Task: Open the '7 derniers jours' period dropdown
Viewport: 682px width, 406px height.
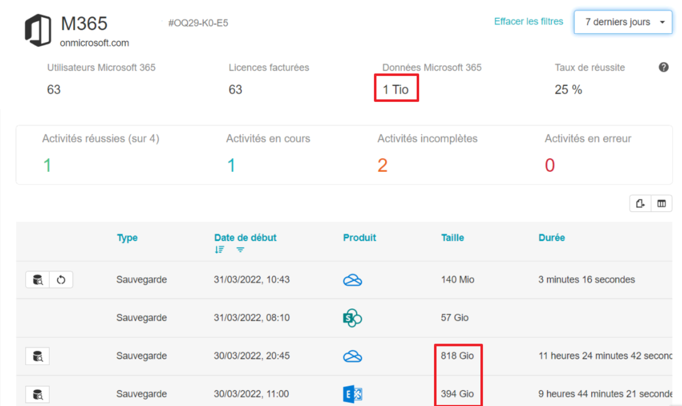Action: tap(623, 22)
